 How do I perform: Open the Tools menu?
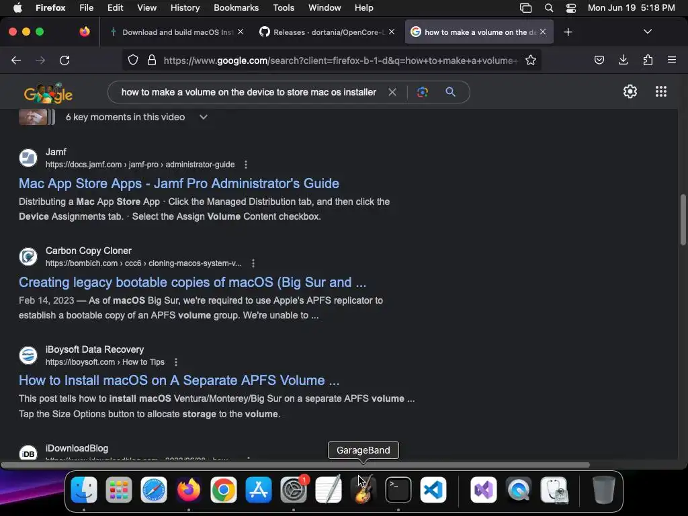[284, 8]
